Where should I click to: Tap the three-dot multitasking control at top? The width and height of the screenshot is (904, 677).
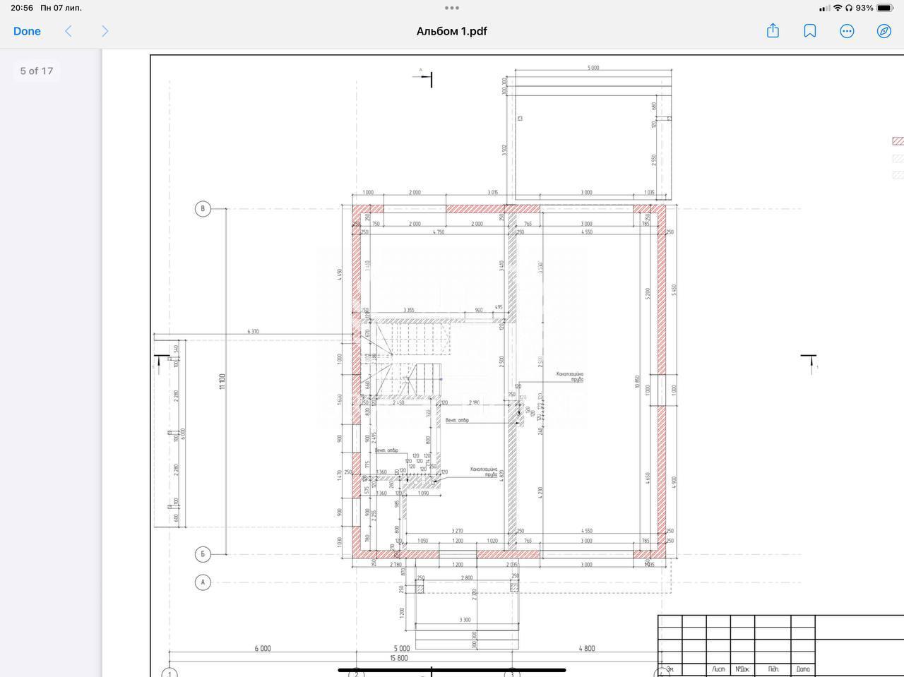452,8
